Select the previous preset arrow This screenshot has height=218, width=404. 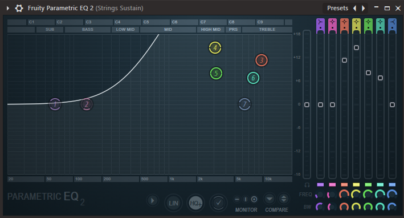pos(355,8)
